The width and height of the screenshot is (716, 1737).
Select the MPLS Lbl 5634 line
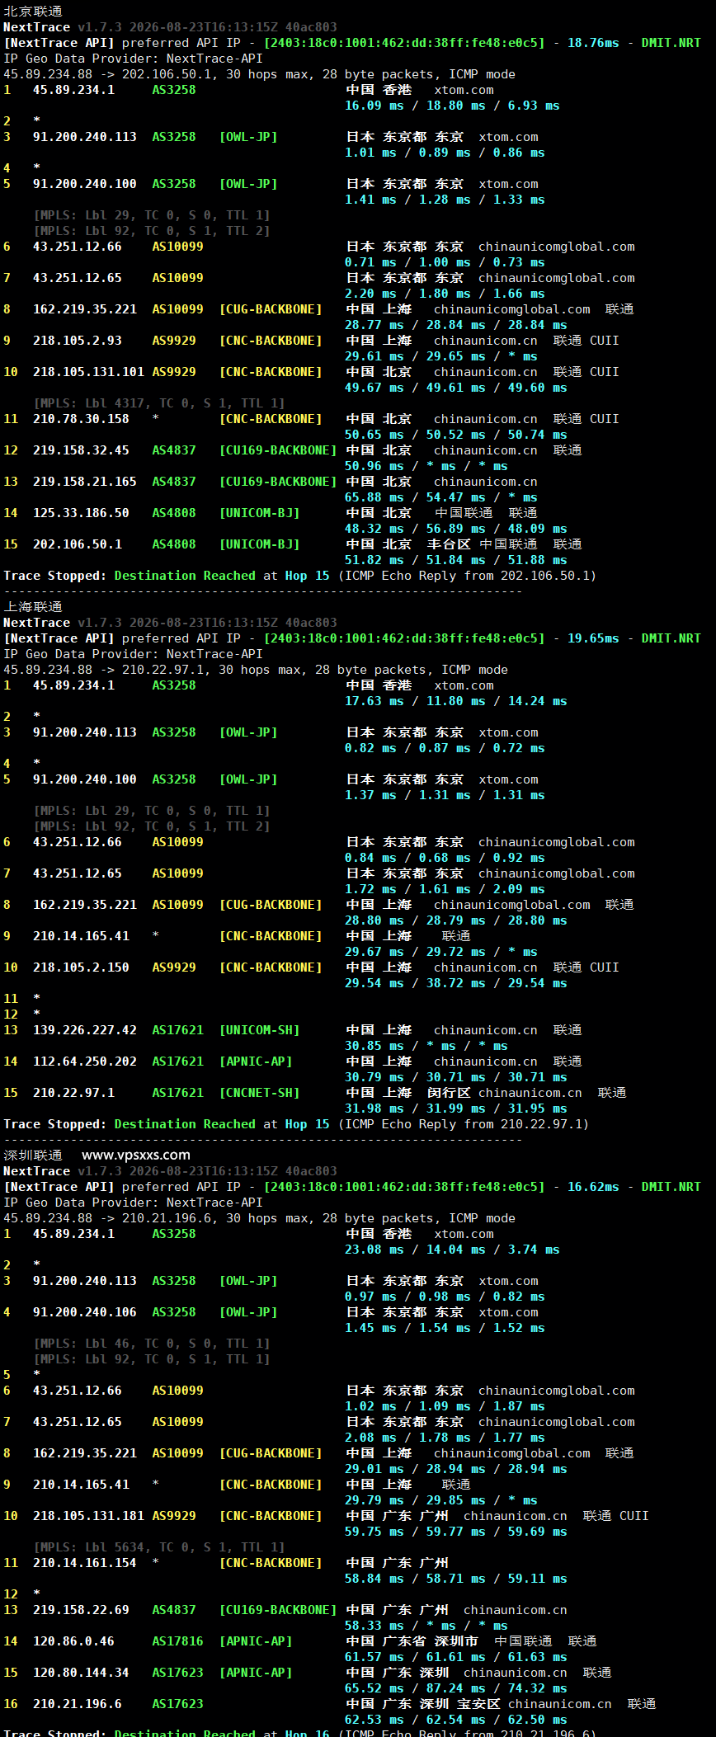[159, 1547]
